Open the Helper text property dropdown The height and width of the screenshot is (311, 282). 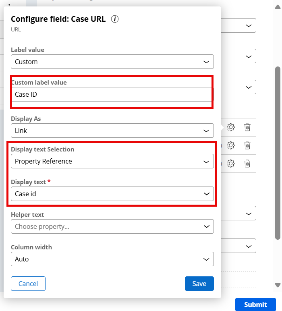pos(112,226)
